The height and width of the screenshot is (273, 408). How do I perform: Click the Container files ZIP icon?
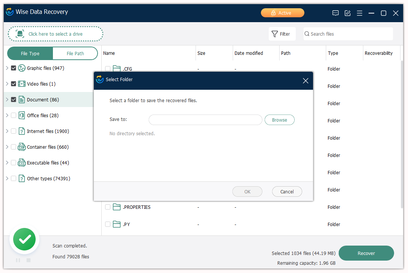22,147
